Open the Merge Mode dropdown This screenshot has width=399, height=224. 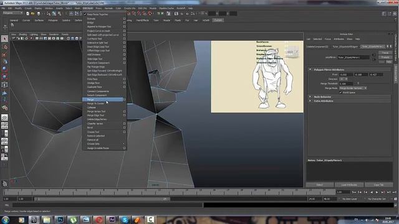pyautogui.click(x=353, y=88)
